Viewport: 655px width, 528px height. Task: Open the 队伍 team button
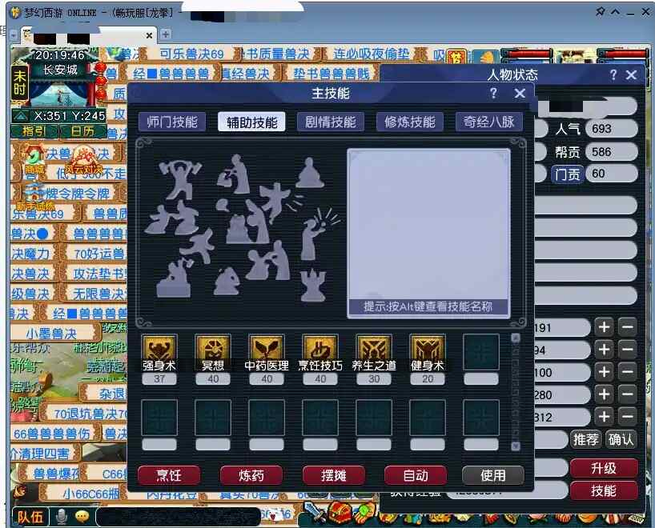(30, 517)
